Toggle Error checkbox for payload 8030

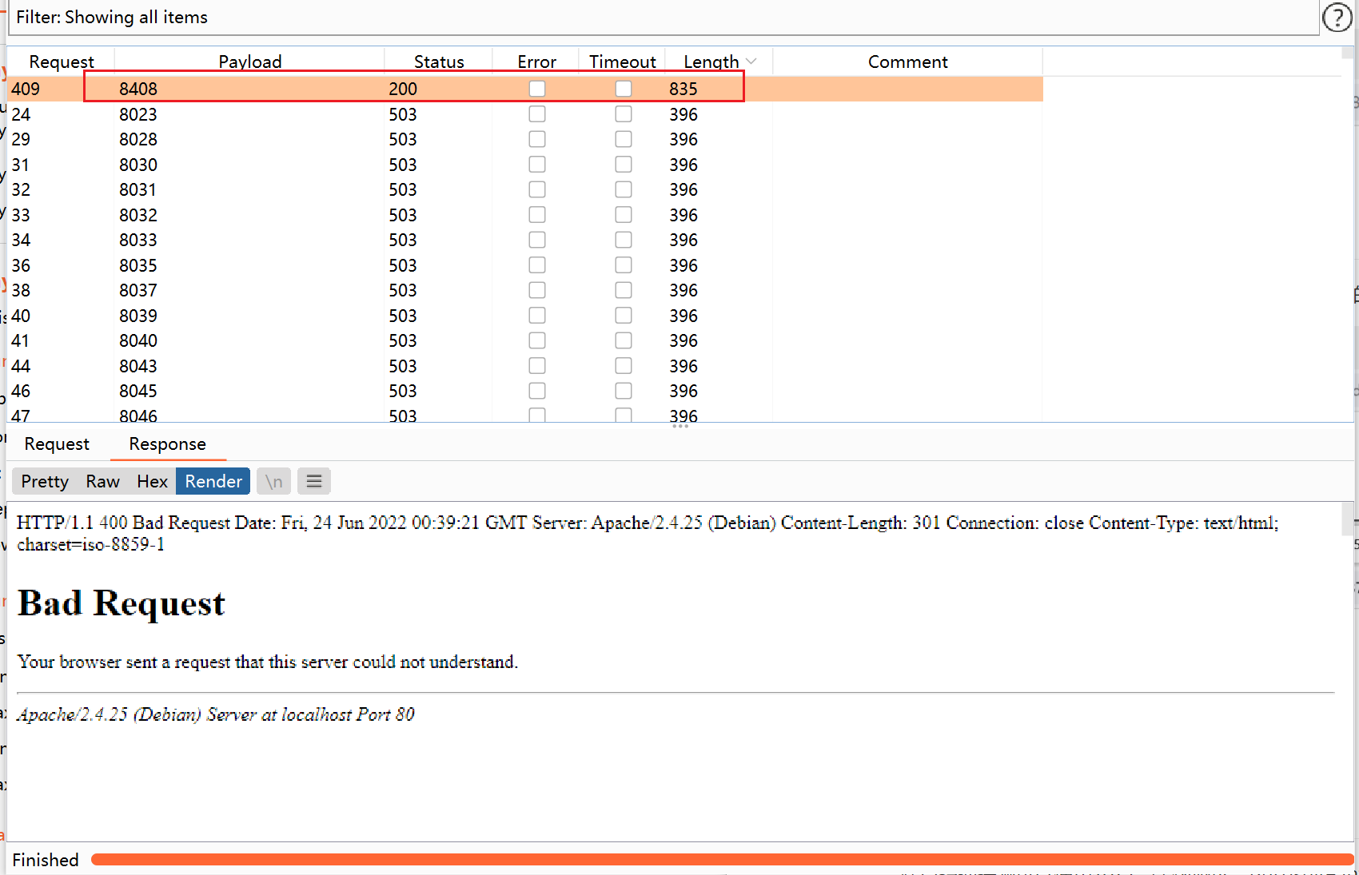537,165
